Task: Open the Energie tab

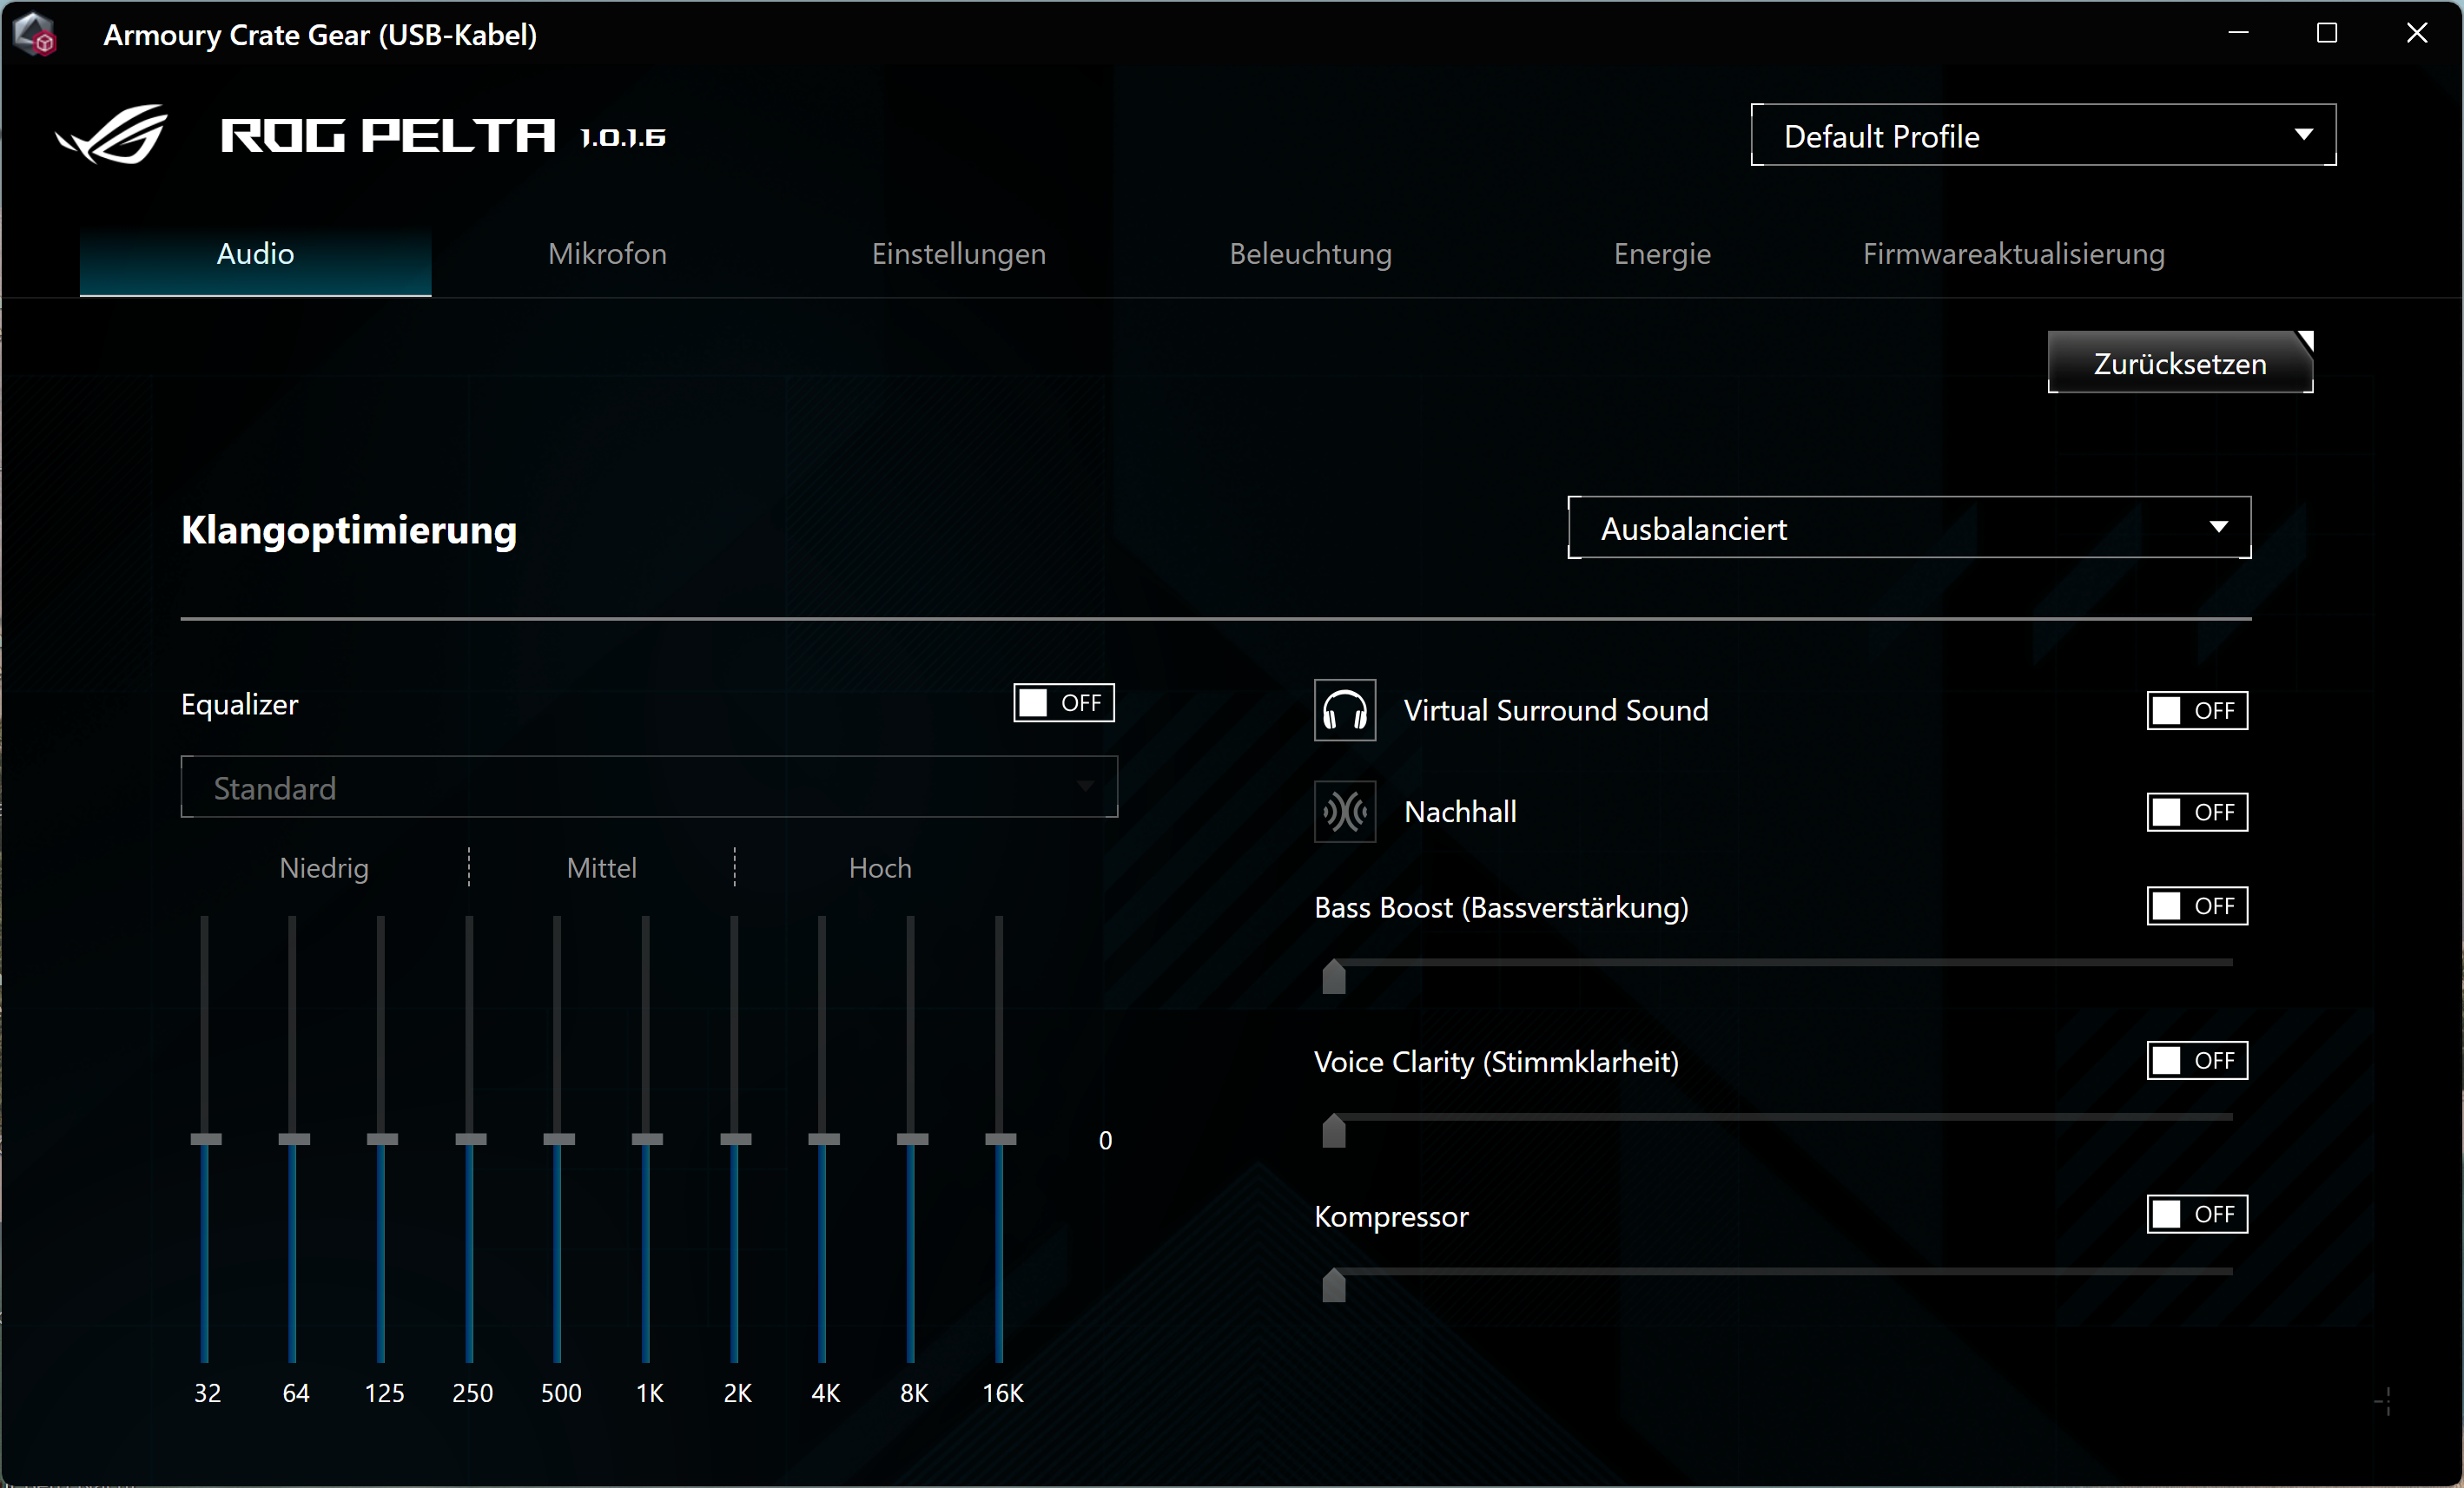Action: point(1662,253)
